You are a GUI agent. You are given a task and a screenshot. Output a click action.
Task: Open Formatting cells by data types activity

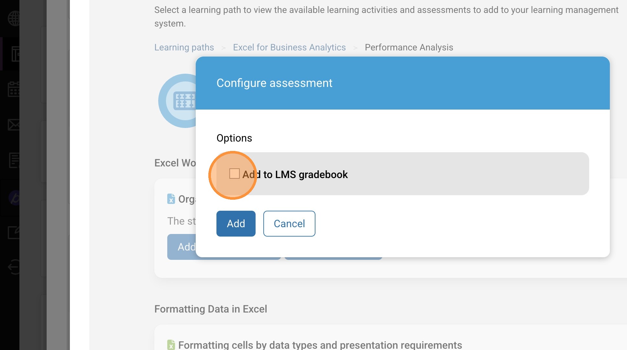pyautogui.click(x=320, y=345)
